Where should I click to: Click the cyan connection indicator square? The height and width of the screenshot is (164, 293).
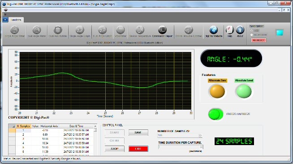280,33
